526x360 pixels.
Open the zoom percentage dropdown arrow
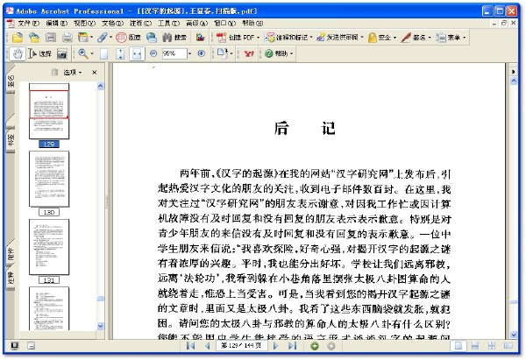190,53
